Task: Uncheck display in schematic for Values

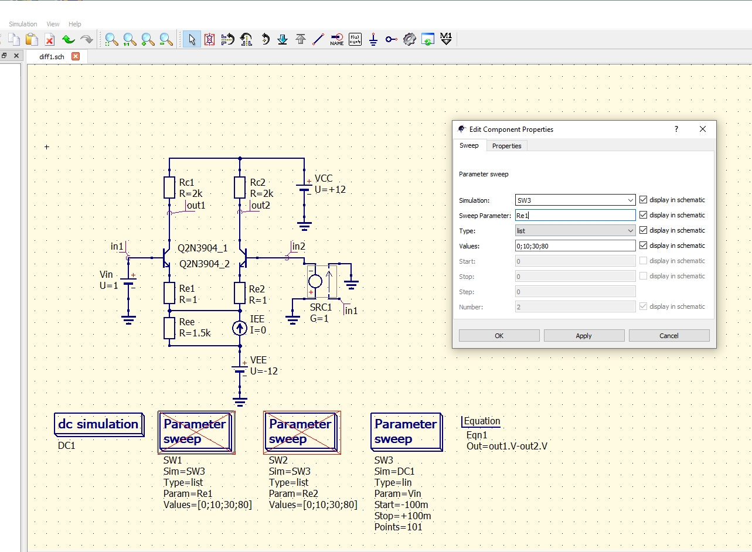Action: 644,246
